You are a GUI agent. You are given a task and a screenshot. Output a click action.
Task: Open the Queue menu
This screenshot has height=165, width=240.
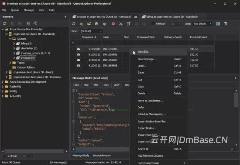tap(15, 10)
